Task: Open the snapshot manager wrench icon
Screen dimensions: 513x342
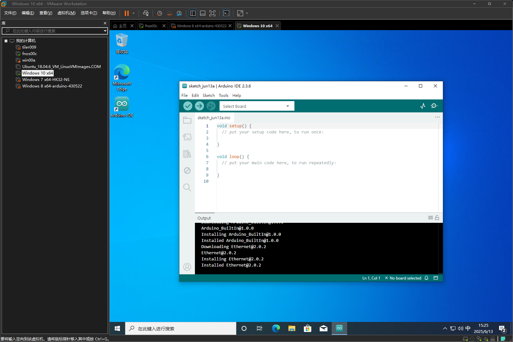Action: coord(179,13)
